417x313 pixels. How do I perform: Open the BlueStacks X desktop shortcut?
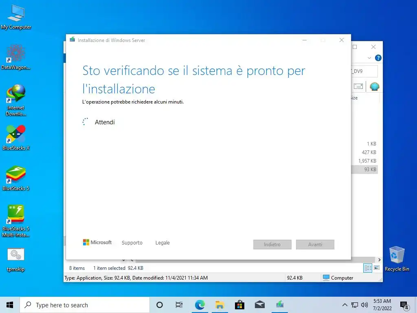(16, 138)
